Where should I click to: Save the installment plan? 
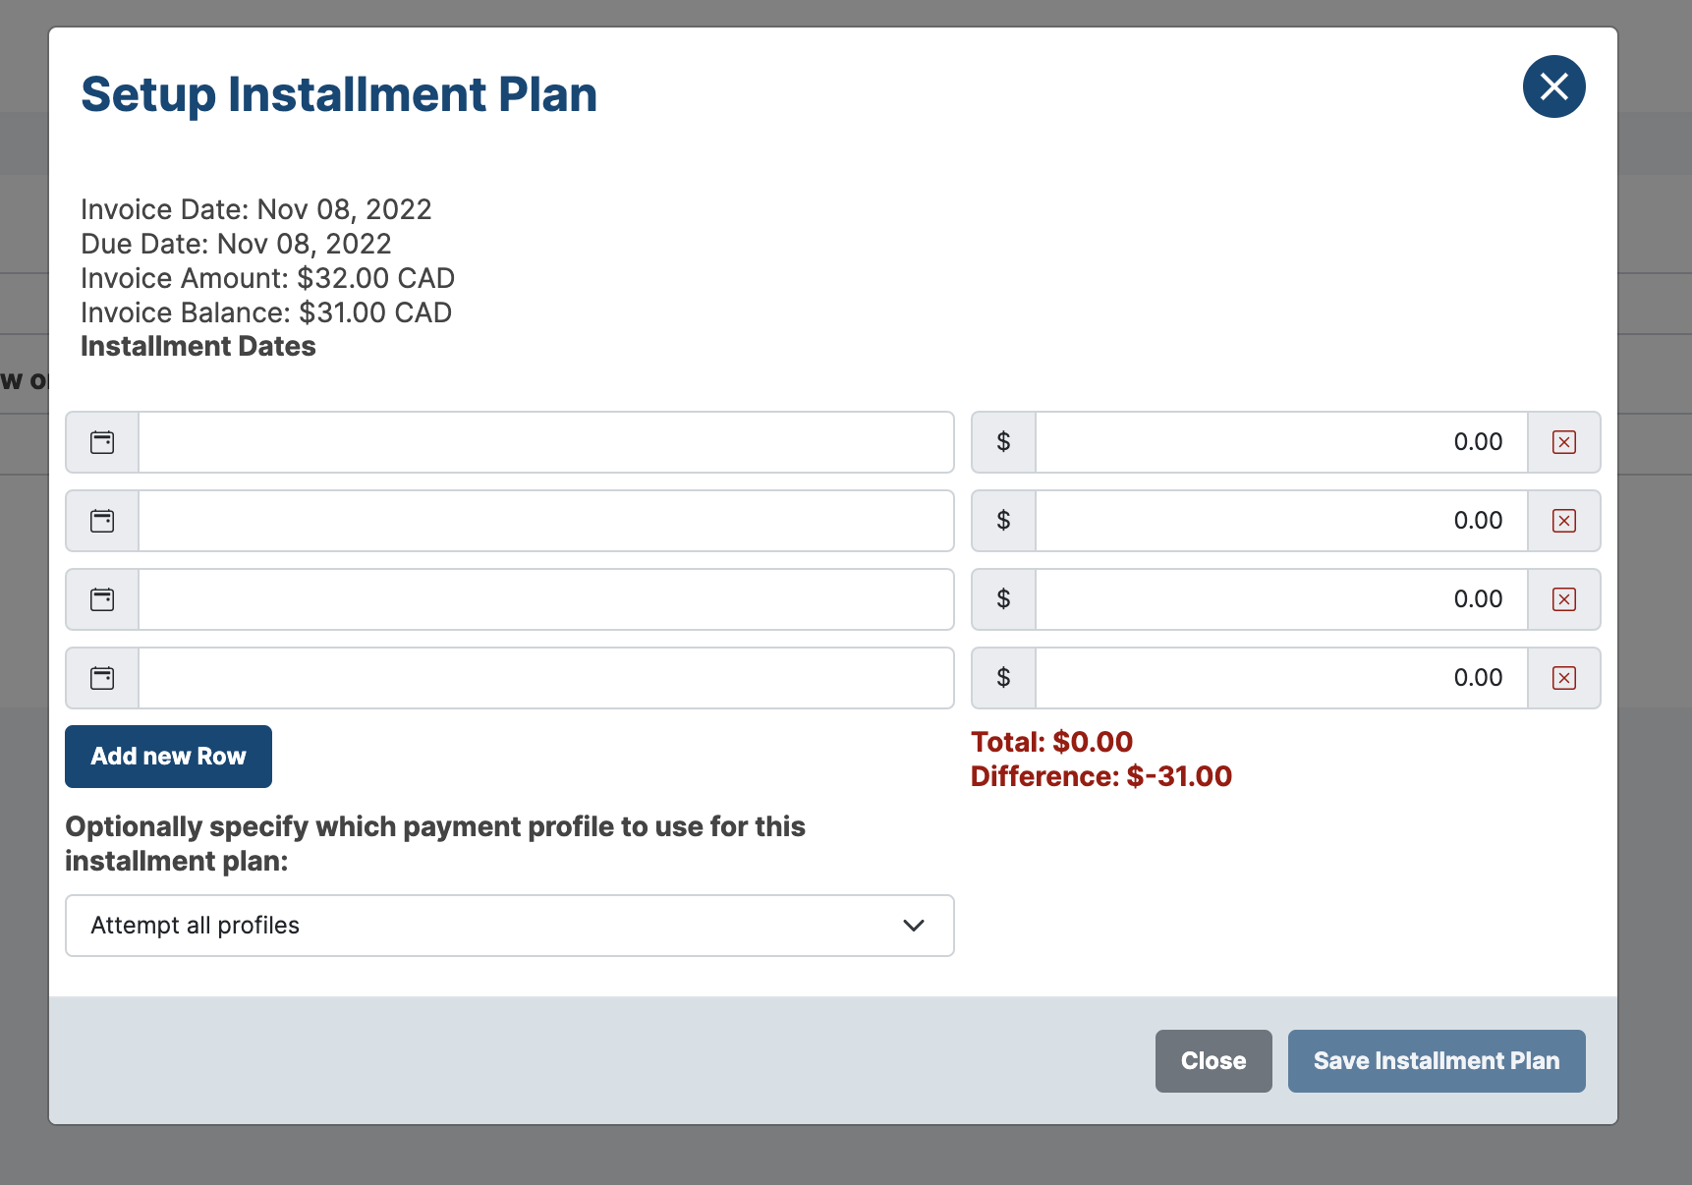tap(1436, 1060)
